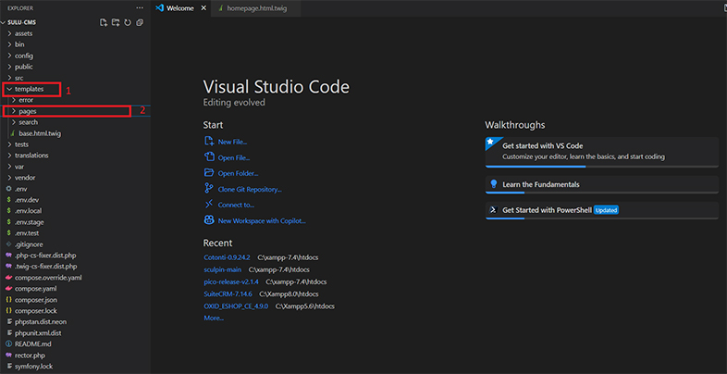Open Explorer more actions ellipsis menu
The width and height of the screenshot is (727, 374).
point(140,8)
